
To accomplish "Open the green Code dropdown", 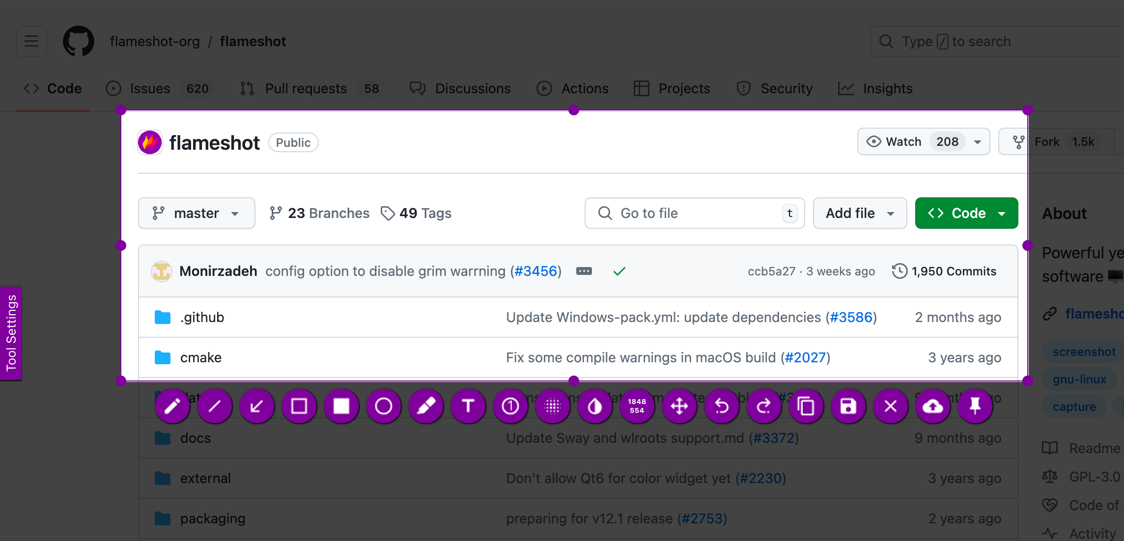I will [x=966, y=213].
